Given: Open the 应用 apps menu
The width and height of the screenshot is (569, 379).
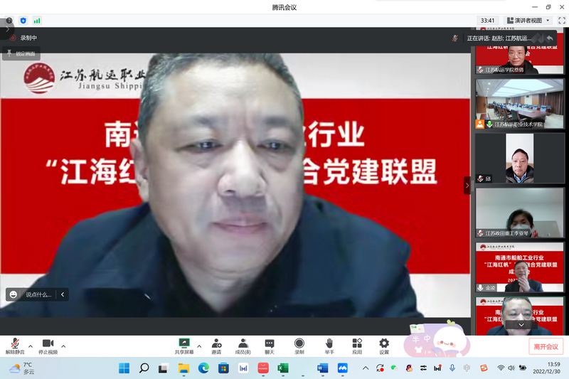Looking at the screenshot, I should (357, 346).
